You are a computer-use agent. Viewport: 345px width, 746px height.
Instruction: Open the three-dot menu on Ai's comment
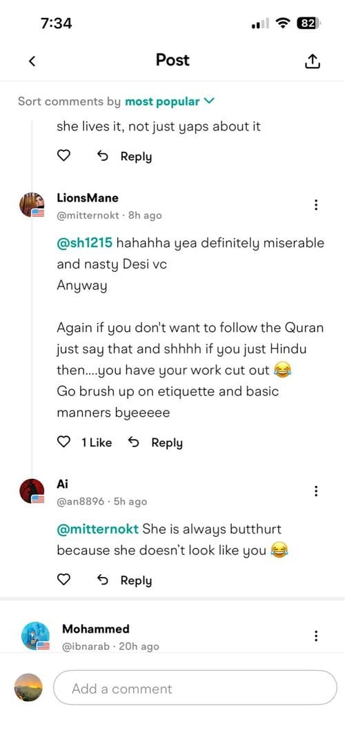click(316, 491)
